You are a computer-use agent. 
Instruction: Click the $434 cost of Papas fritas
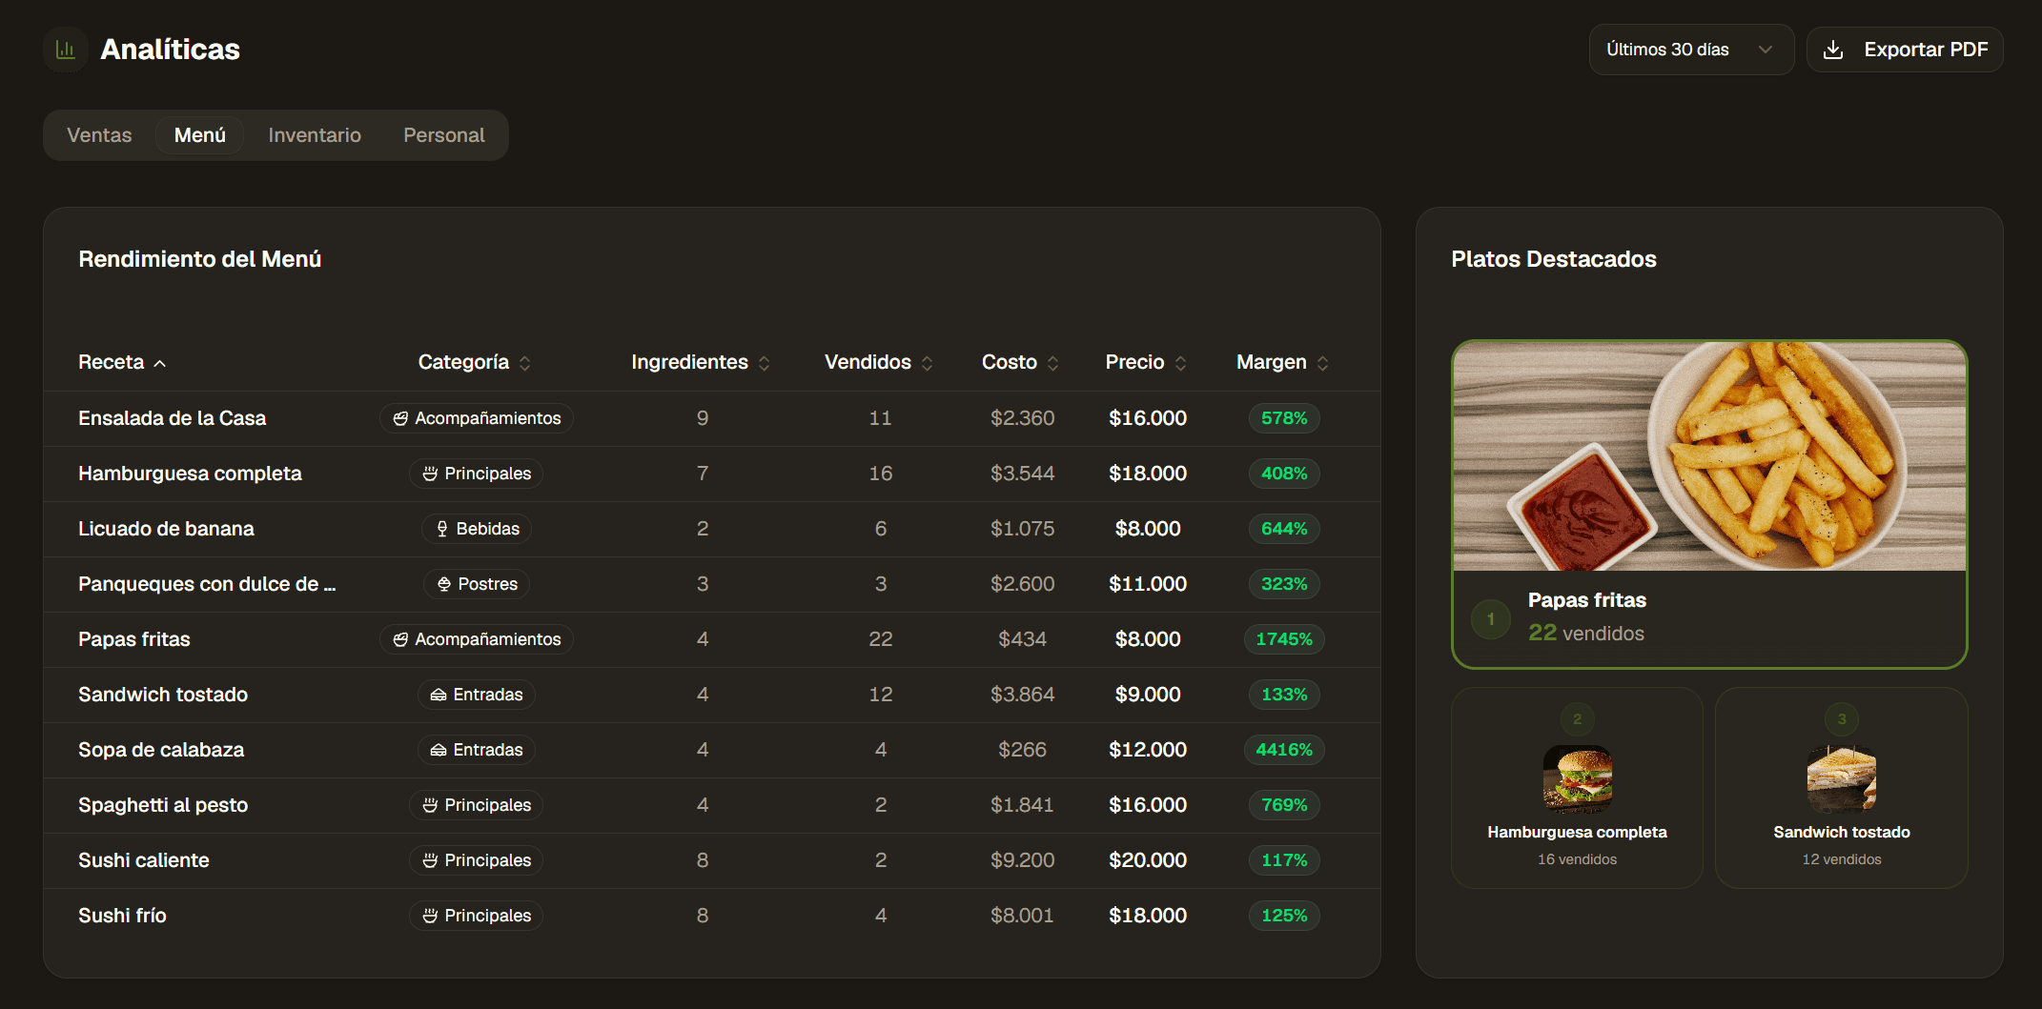pyautogui.click(x=1022, y=639)
